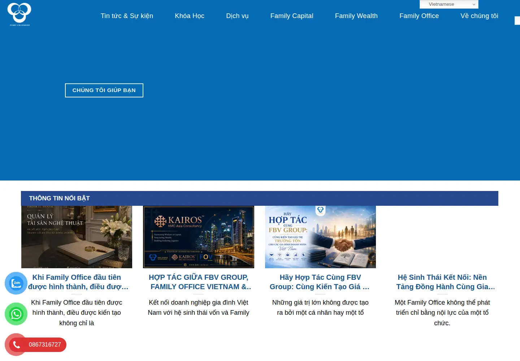Click the FBV site logo

19,14
